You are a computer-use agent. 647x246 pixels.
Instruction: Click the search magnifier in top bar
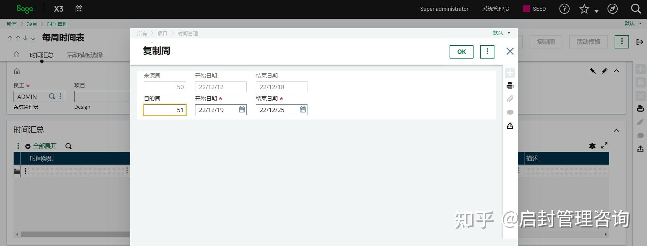[636, 9]
